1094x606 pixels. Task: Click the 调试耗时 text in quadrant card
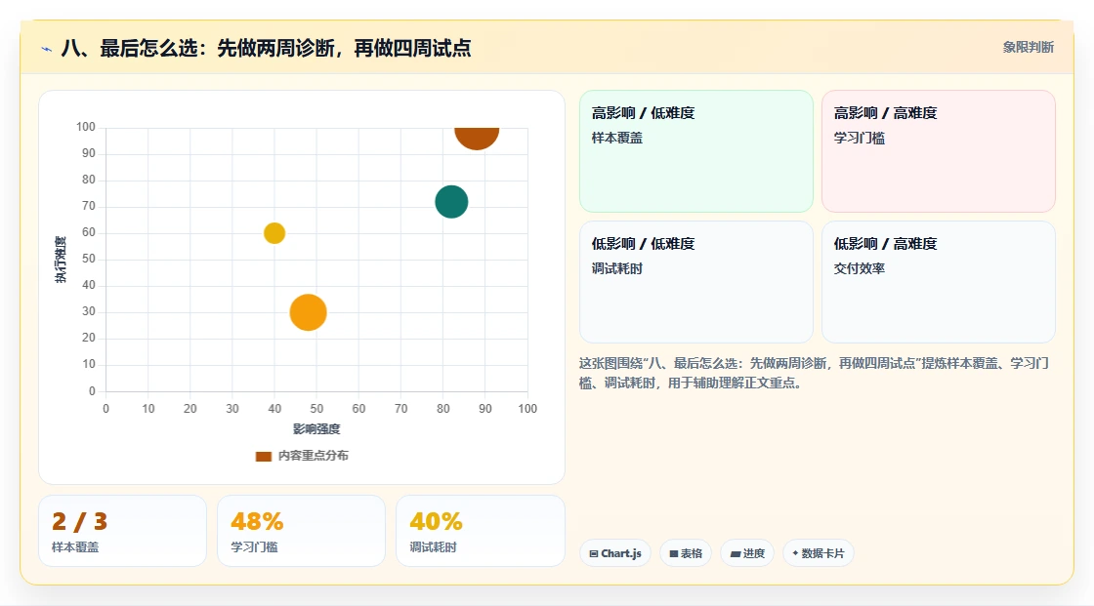tap(617, 268)
